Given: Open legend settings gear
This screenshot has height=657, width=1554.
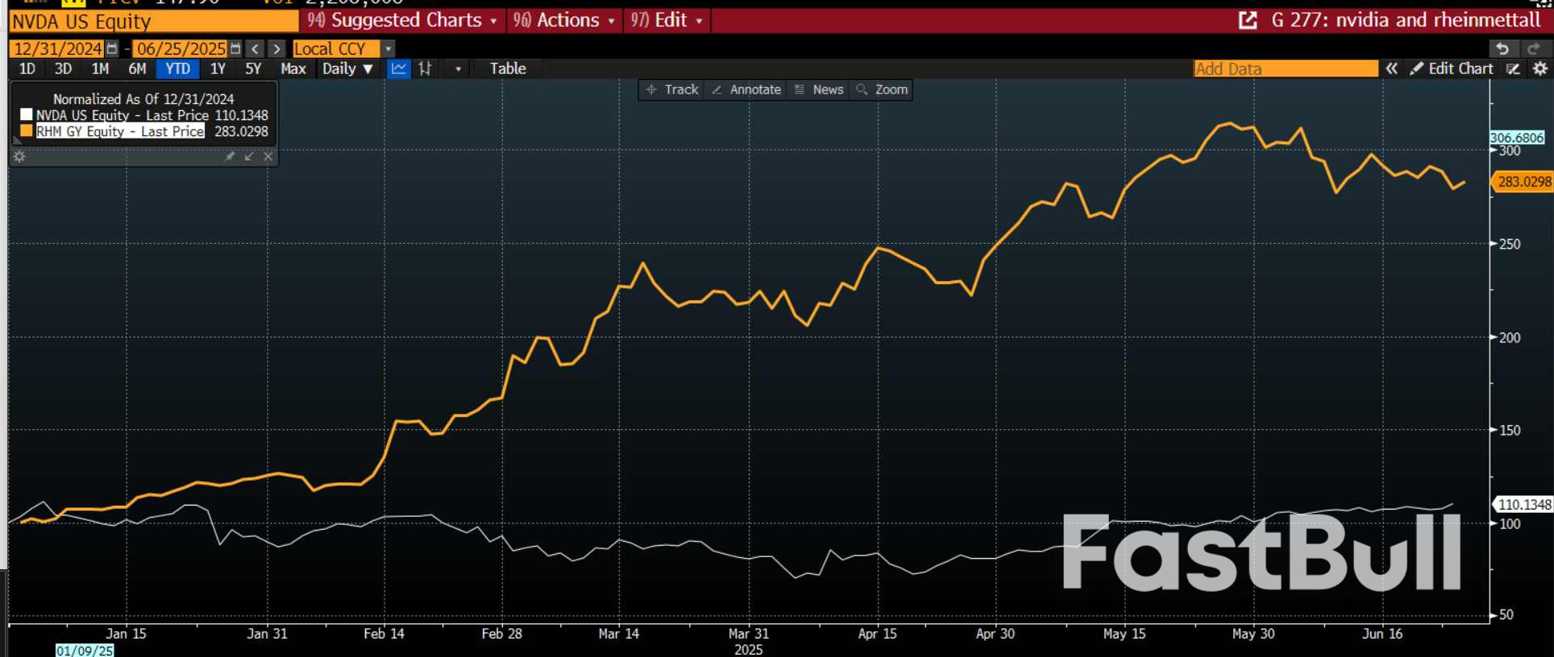Looking at the screenshot, I should click(19, 156).
